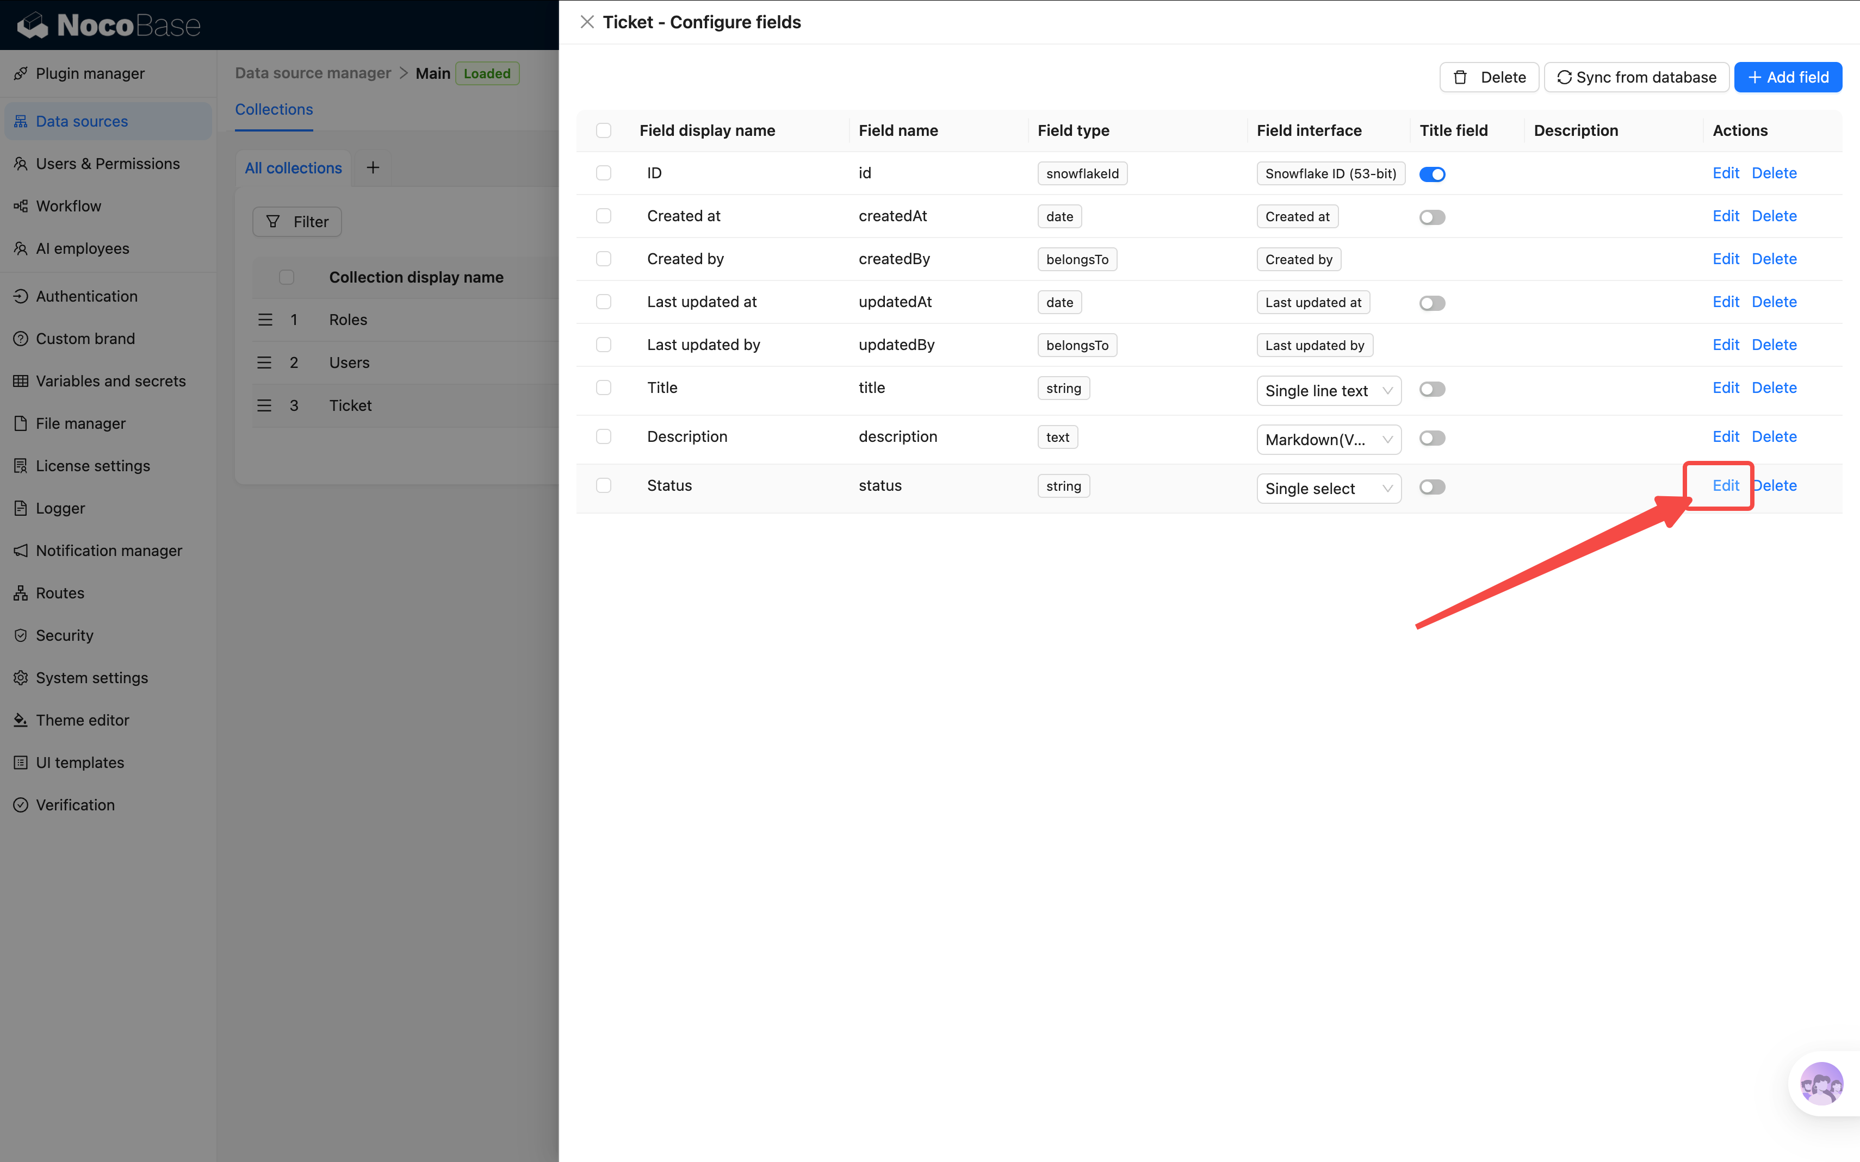Screen dimensions: 1860x1162
Task: Click drag handle icon for Ticket row
Action: point(264,405)
